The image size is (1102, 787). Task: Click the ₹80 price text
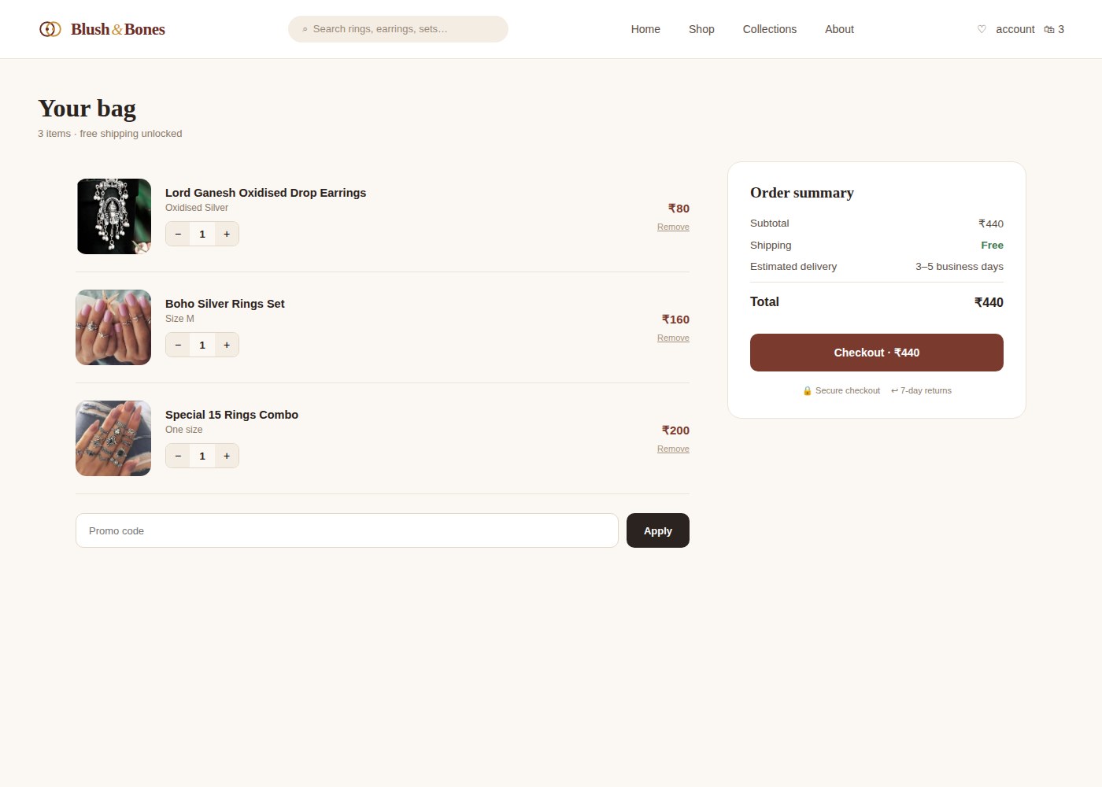tap(679, 209)
